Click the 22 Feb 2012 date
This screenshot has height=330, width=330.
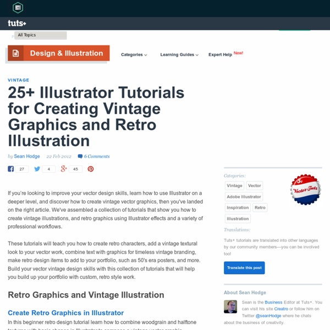click(59, 156)
